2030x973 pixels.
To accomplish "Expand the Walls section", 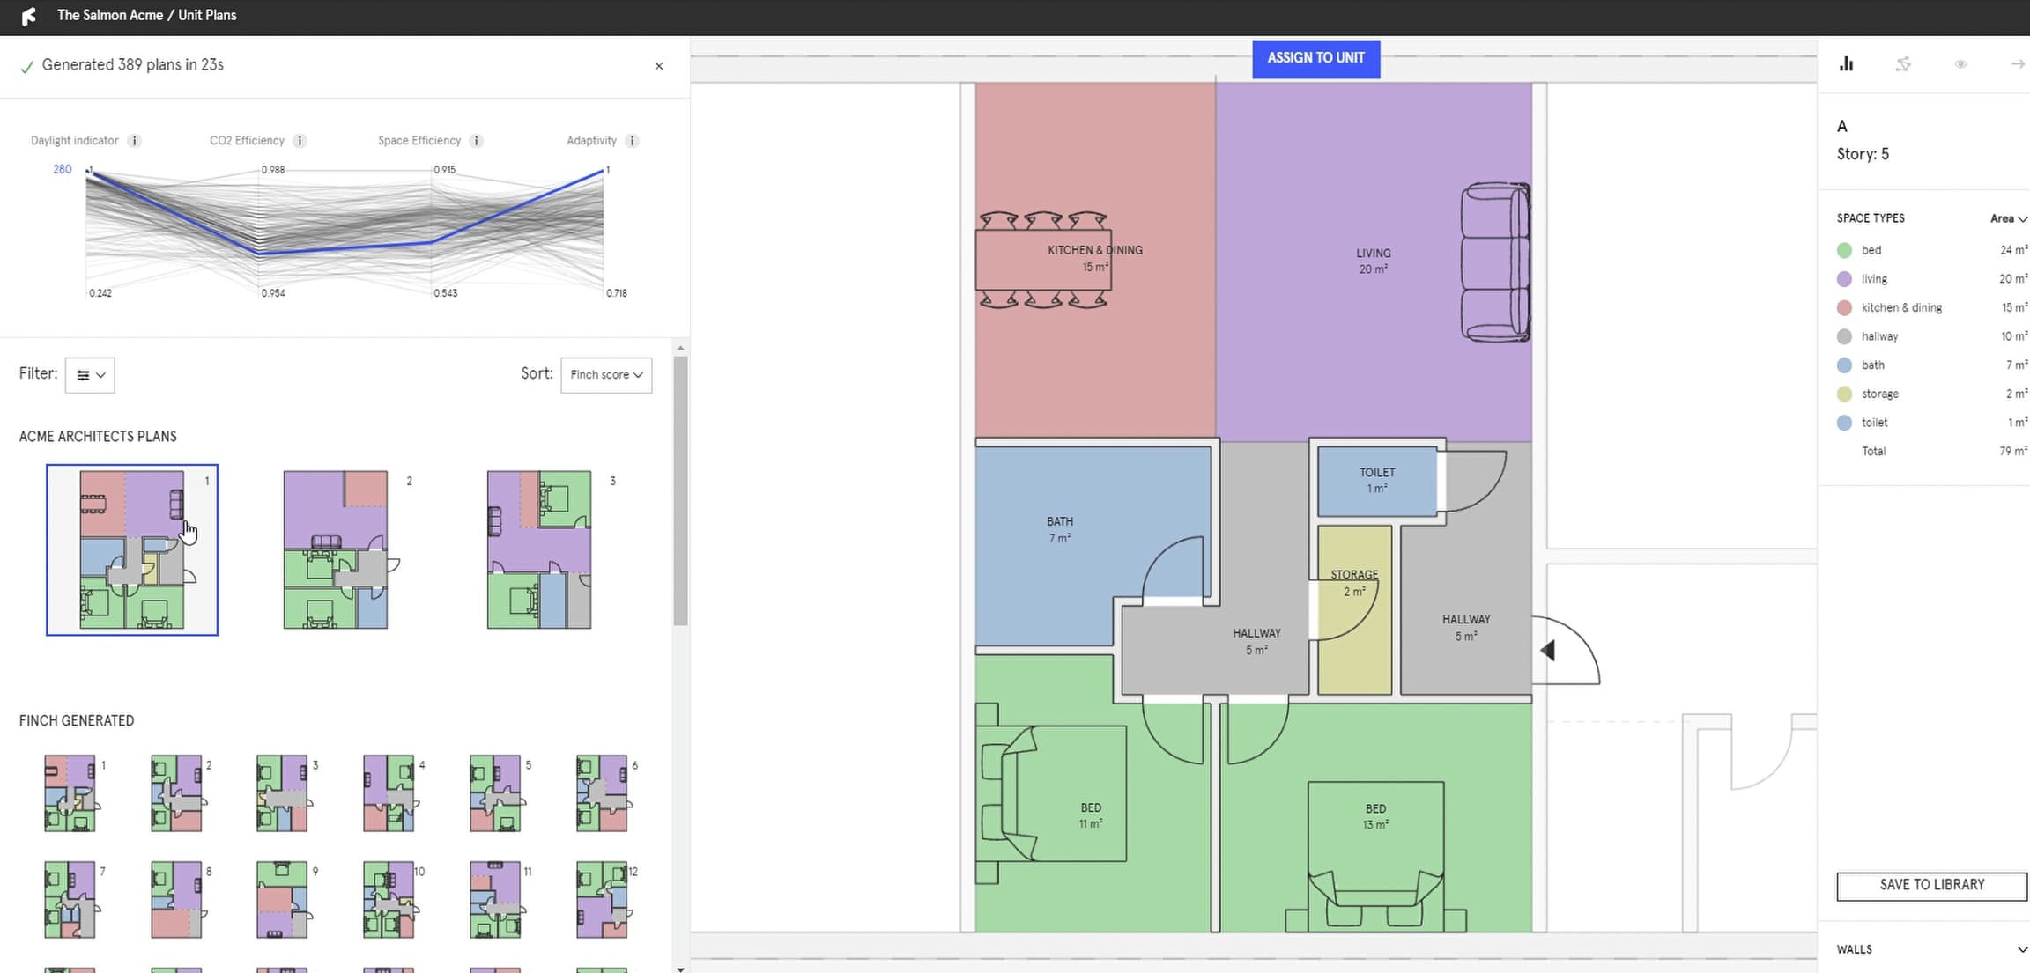I will pos(2021,949).
